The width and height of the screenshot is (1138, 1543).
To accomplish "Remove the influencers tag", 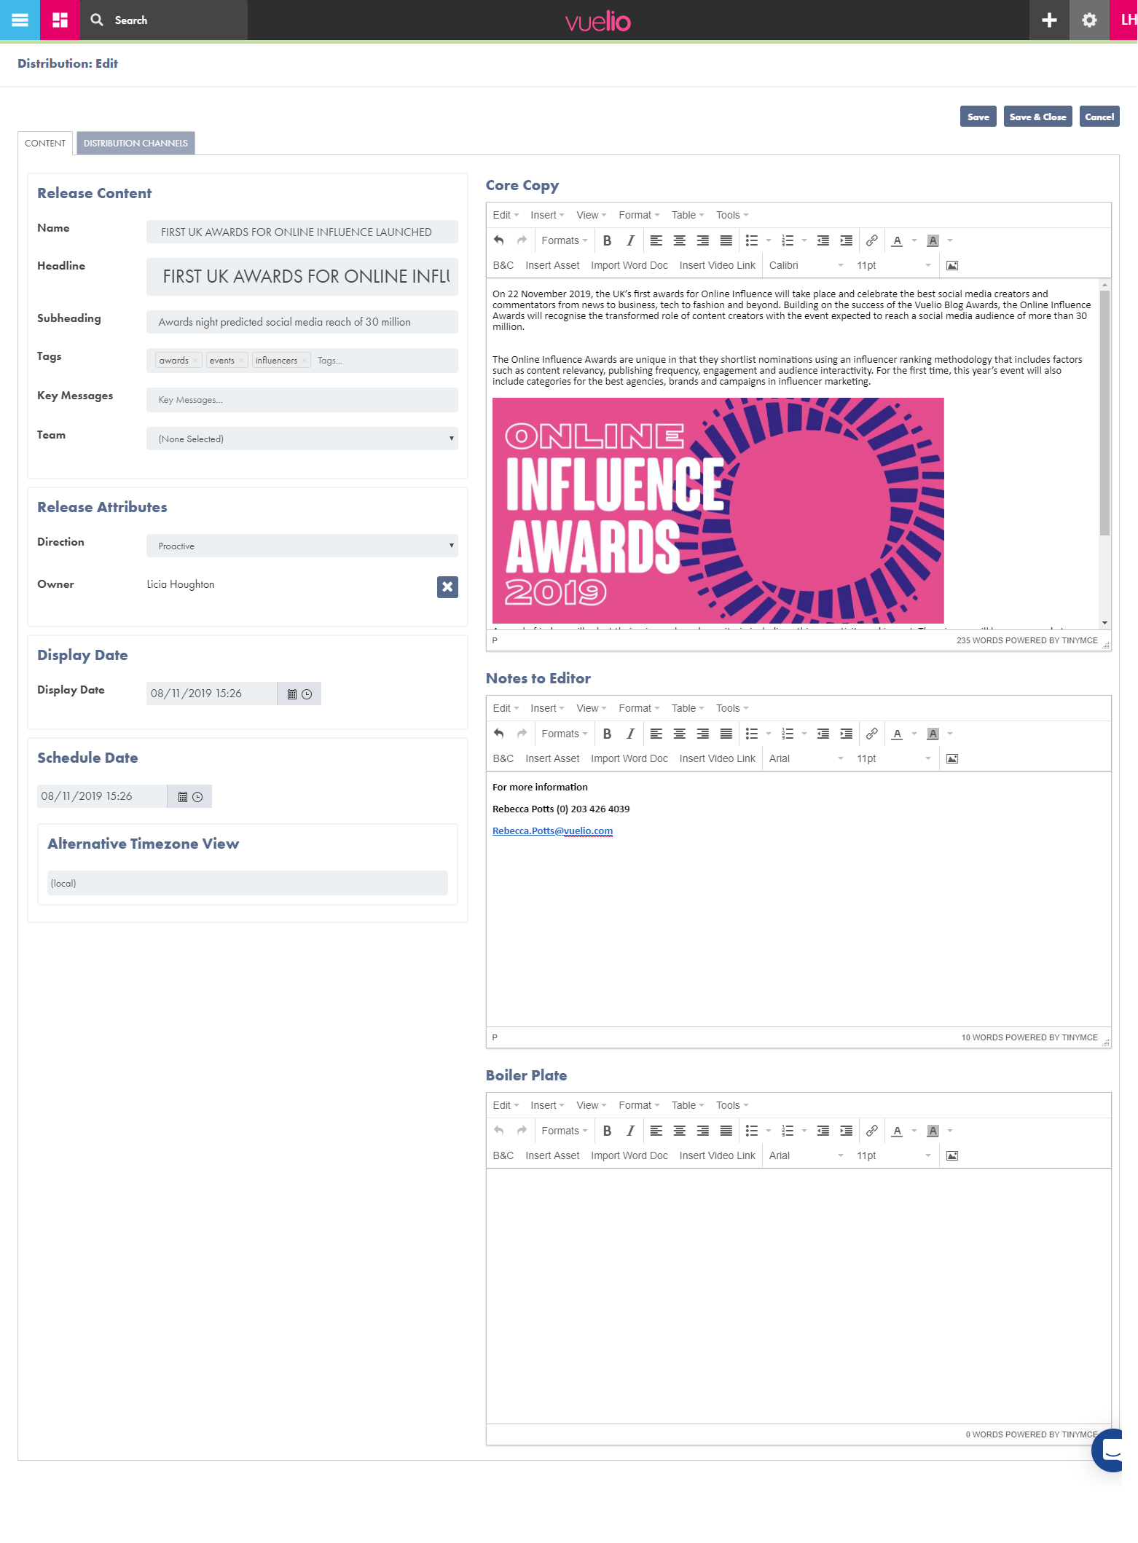I will click(305, 361).
